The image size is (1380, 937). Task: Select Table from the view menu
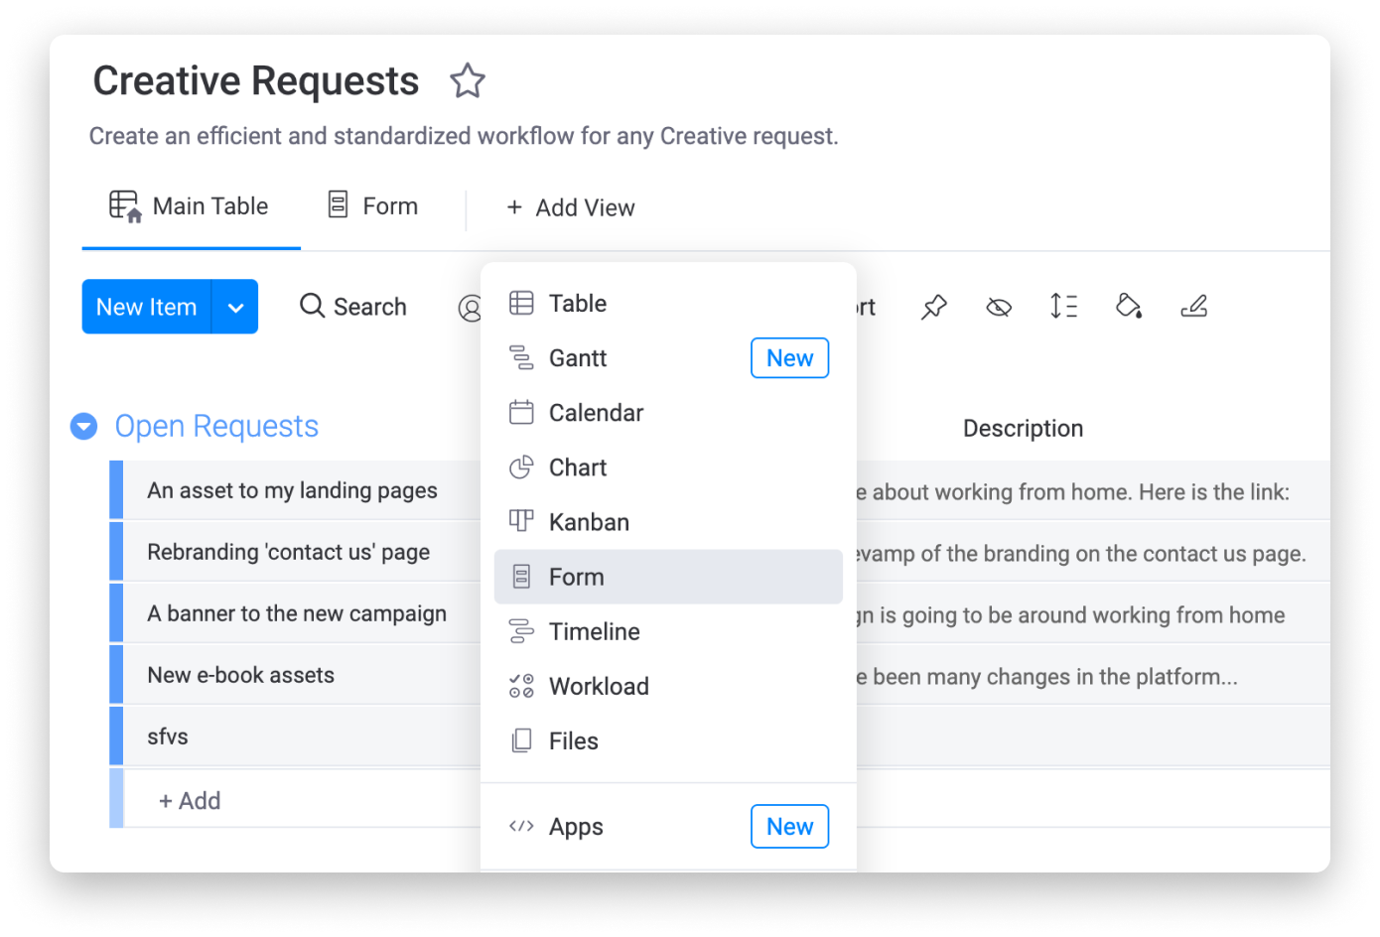(668, 303)
